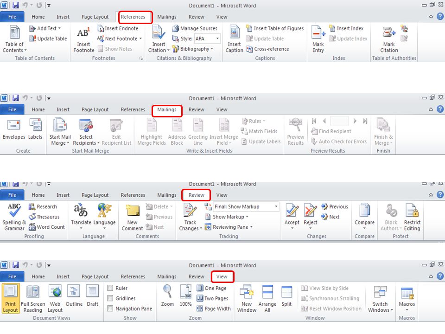Screen dimensions: 445x334
Task: Click the Labels icon
Action: pos(35,125)
